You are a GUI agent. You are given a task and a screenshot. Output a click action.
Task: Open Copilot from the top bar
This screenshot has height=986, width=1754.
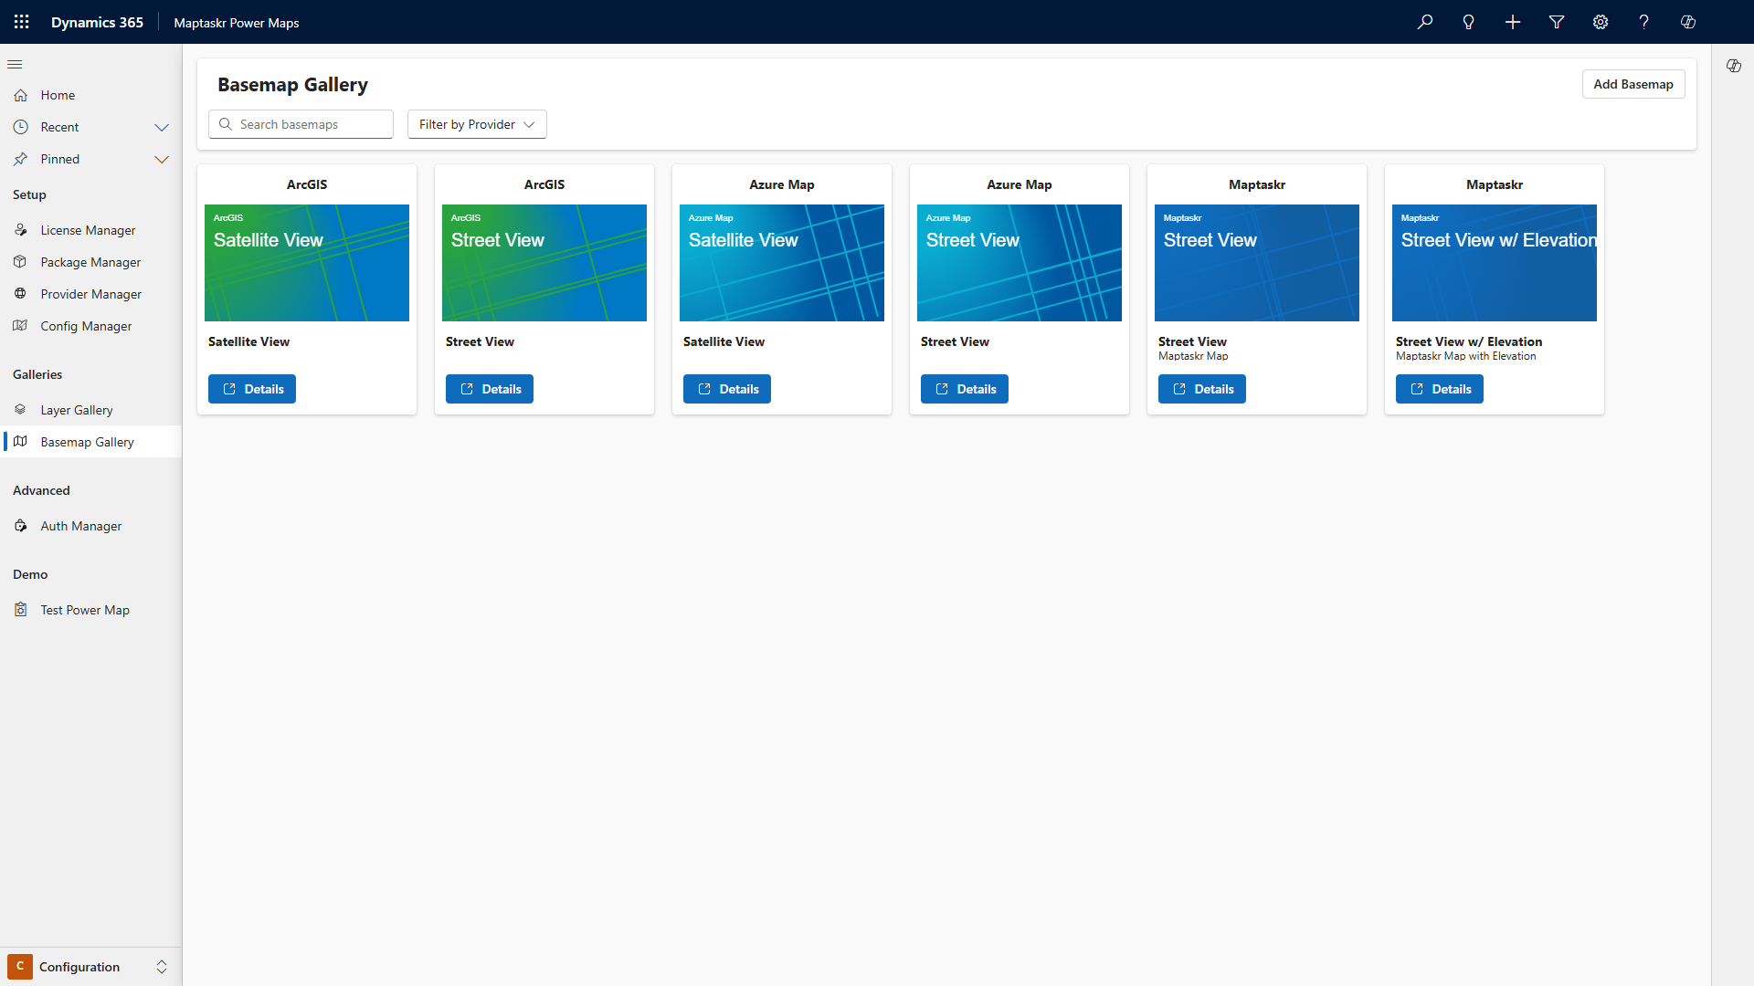[x=1687, y=21]
